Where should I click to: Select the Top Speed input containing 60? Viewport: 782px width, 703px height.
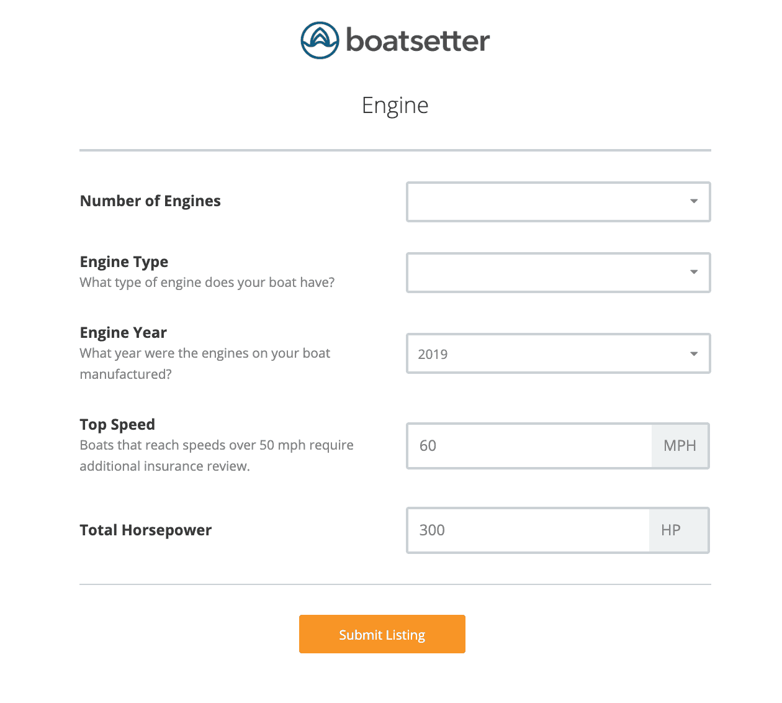point(528,445)
